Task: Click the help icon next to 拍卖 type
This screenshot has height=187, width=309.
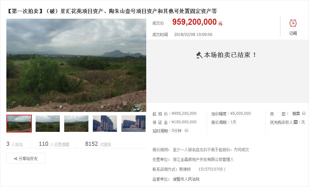Action: pyautogui.click(x=304, y=113)
